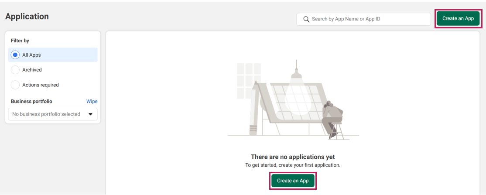Select the All Apps radio button
The width and height of the screenshot is (486, 195).
point(15,55)
